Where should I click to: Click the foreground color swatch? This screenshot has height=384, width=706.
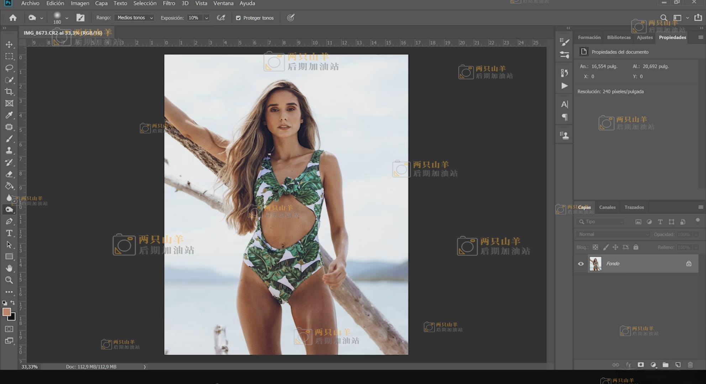point(6,312)
